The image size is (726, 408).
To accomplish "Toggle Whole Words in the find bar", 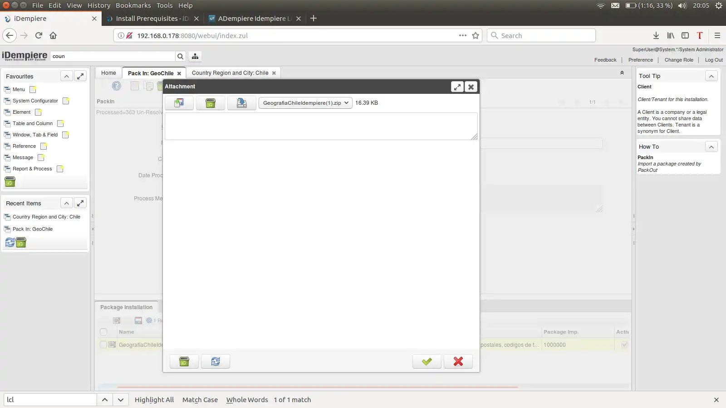I will tap(247, 400).
